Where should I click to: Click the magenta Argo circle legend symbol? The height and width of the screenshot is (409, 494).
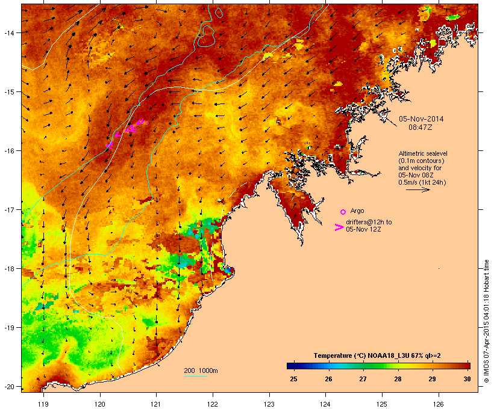(343, 212)
